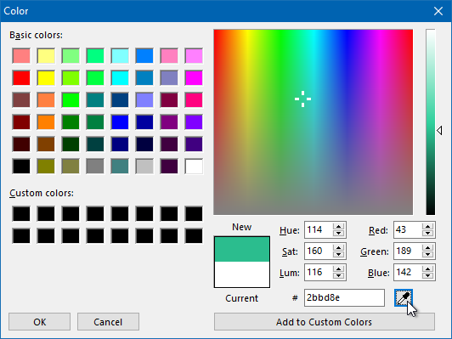Click the white Current color preview
The width and height of the screenshot is (452, 339).
(242, 274)
